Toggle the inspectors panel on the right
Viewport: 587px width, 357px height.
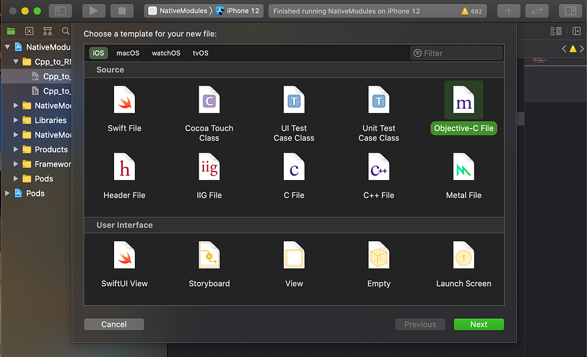point(570,11)
